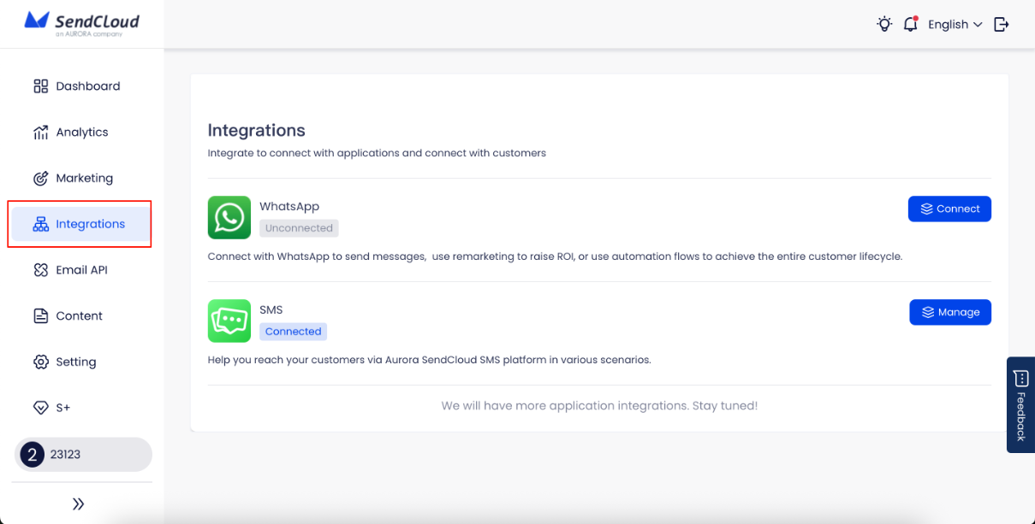
Task: Open the 23123 account menu
Action: 81,454
